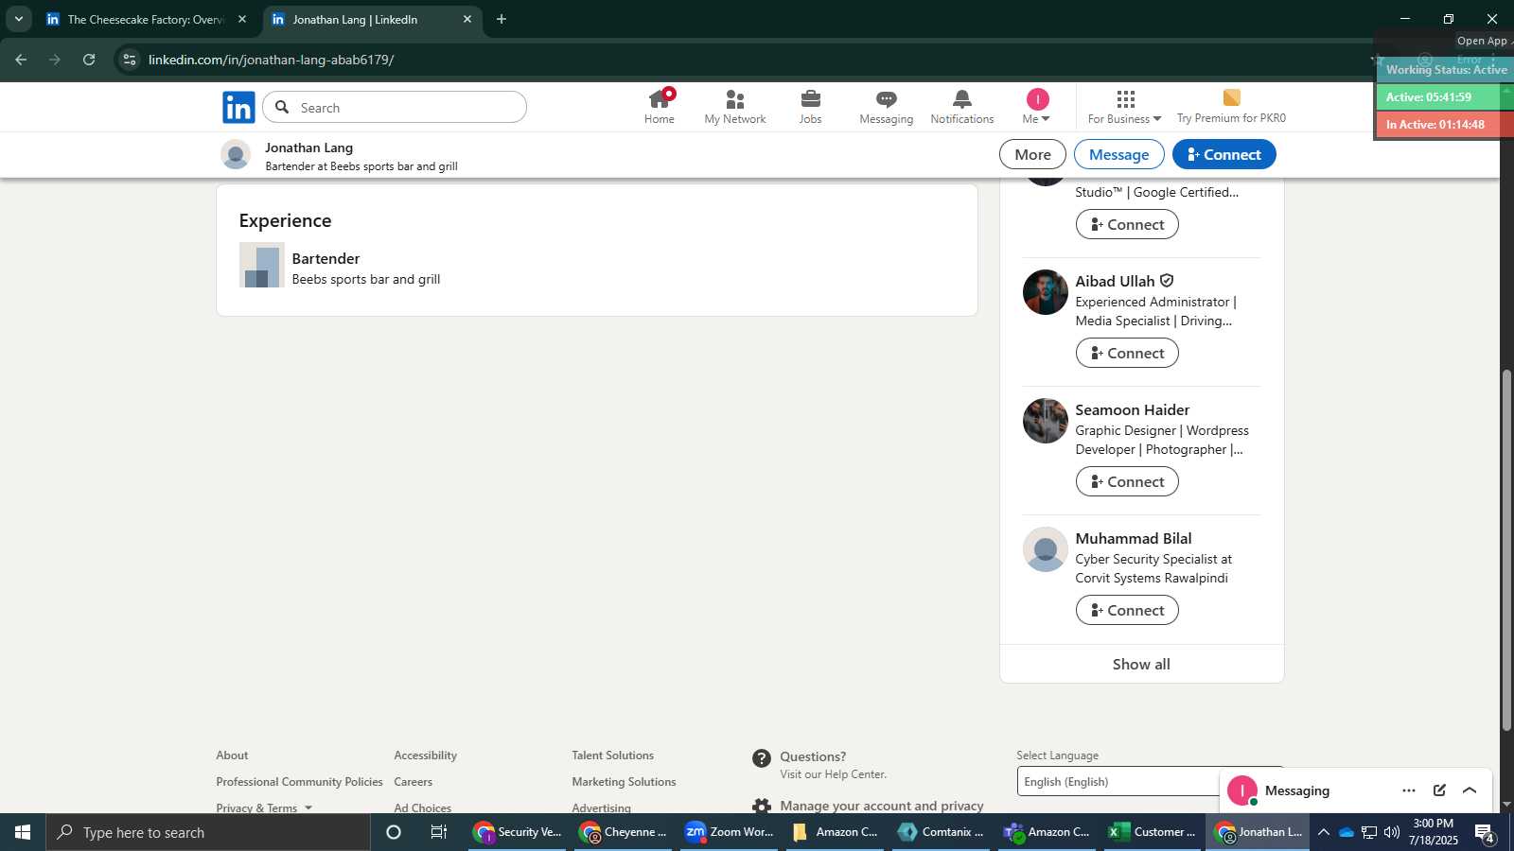Compose new message icon in overlay
The image size is (1514, 851).
click(x=1439, y=790)
